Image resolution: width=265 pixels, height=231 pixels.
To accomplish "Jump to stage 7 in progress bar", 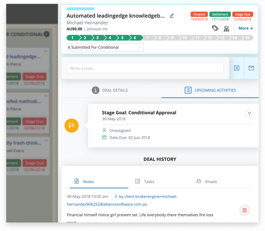I will point(147,38).
